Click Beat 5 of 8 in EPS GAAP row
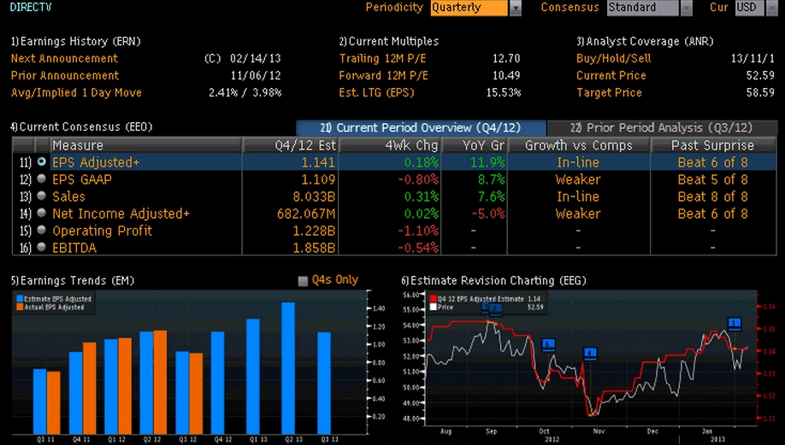Viewport: 785px width, 445px height. tap(713, 179)
